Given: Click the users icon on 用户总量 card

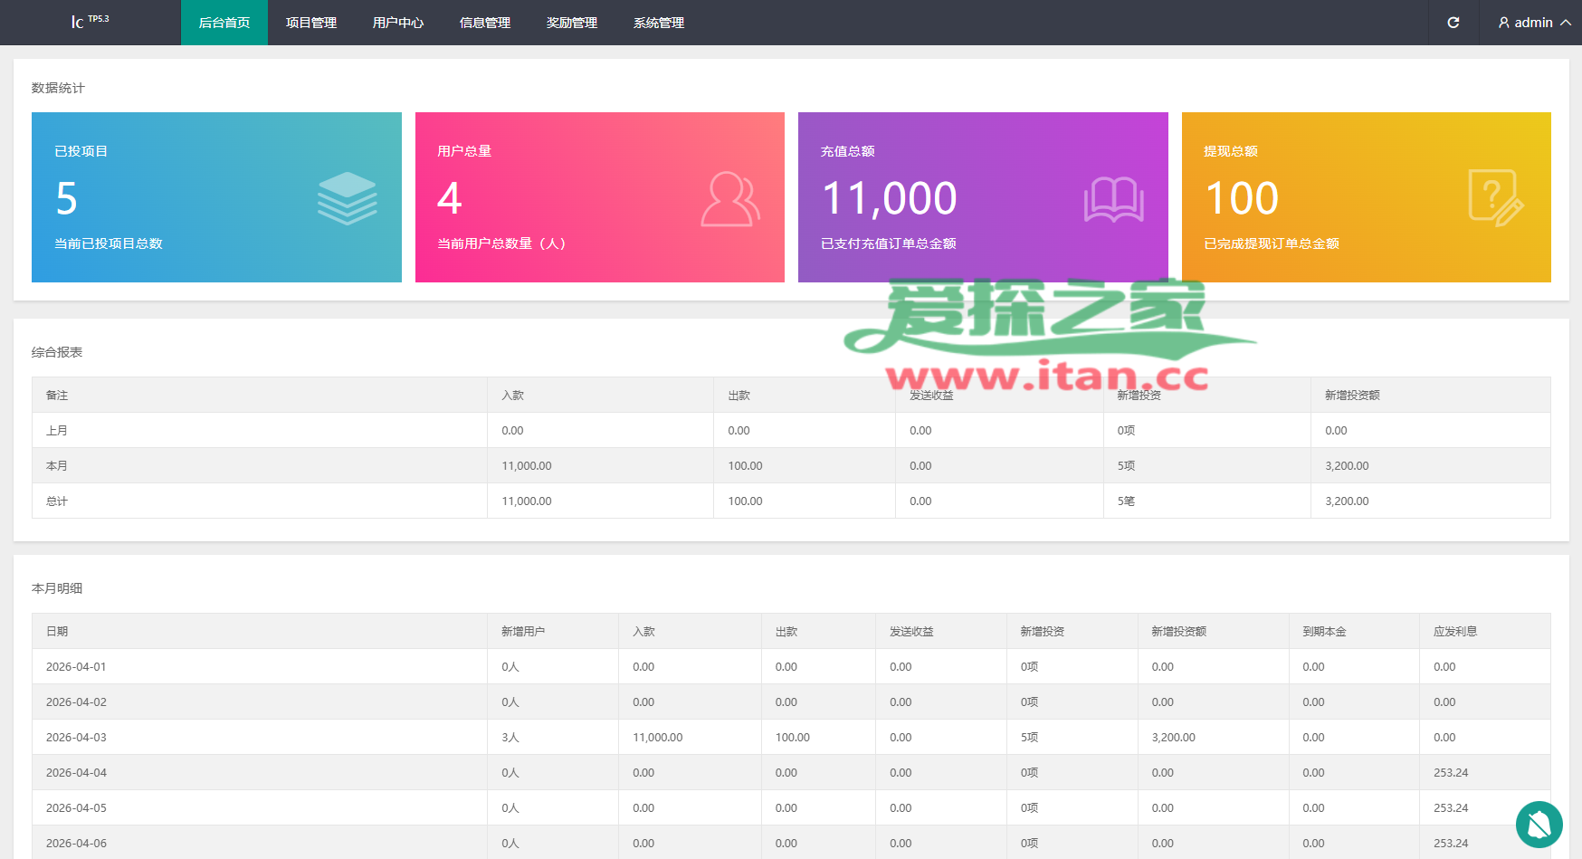Looking at the screenshot, I should point(729,199).
